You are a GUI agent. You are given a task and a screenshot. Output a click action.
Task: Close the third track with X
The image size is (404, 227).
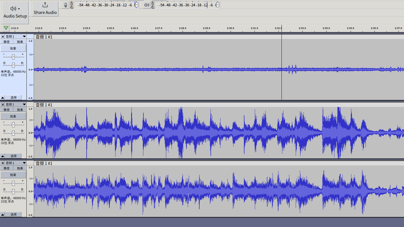point(3,163)
